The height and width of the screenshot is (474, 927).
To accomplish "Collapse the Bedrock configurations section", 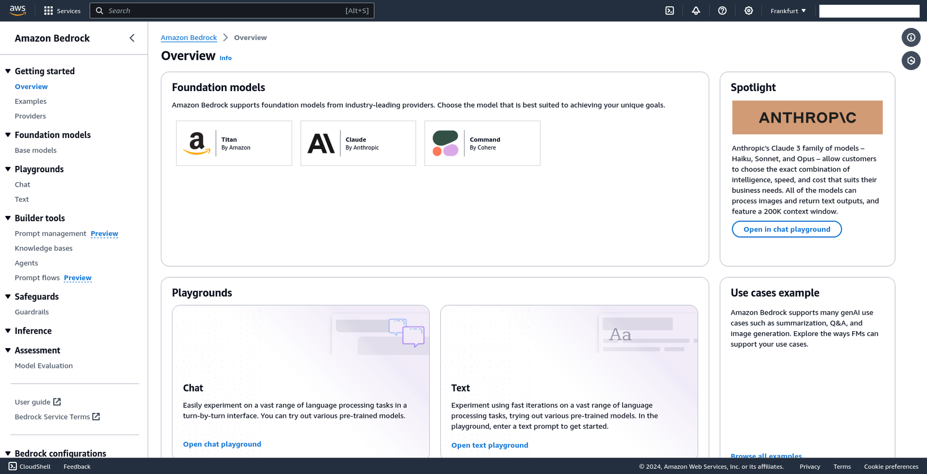I will pyautogui.click(x=8, y=454).
